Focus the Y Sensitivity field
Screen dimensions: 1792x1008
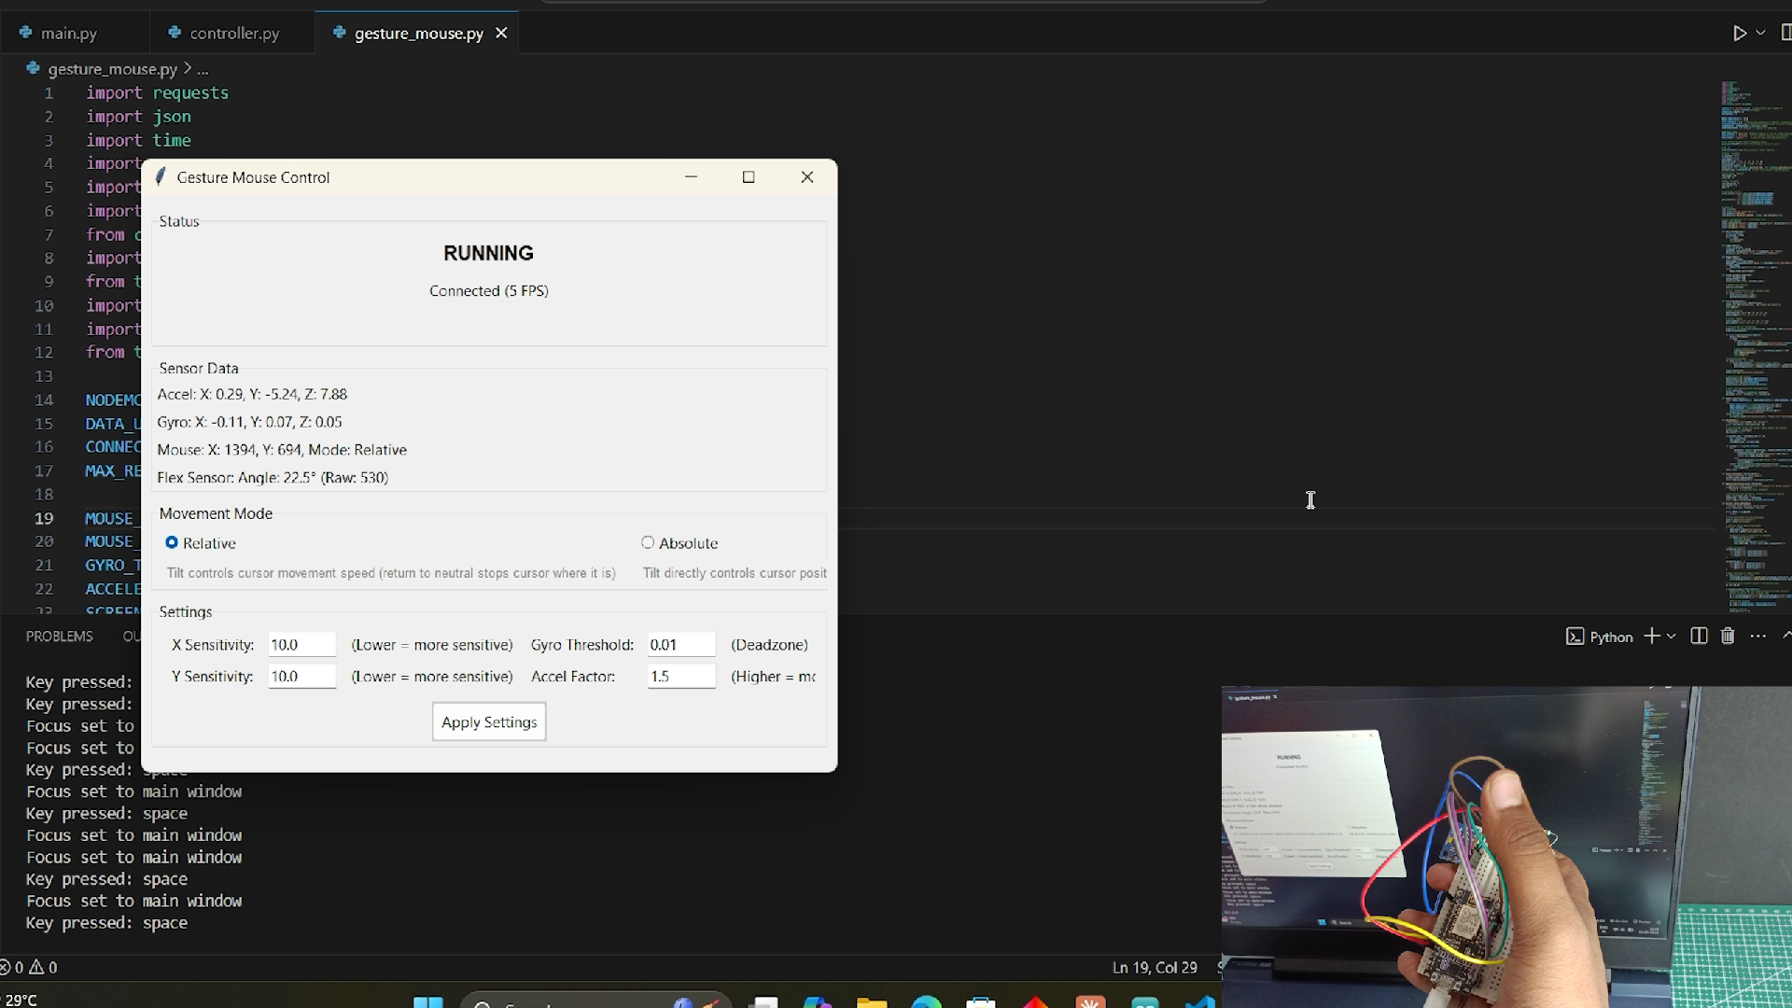coord(301,677)
